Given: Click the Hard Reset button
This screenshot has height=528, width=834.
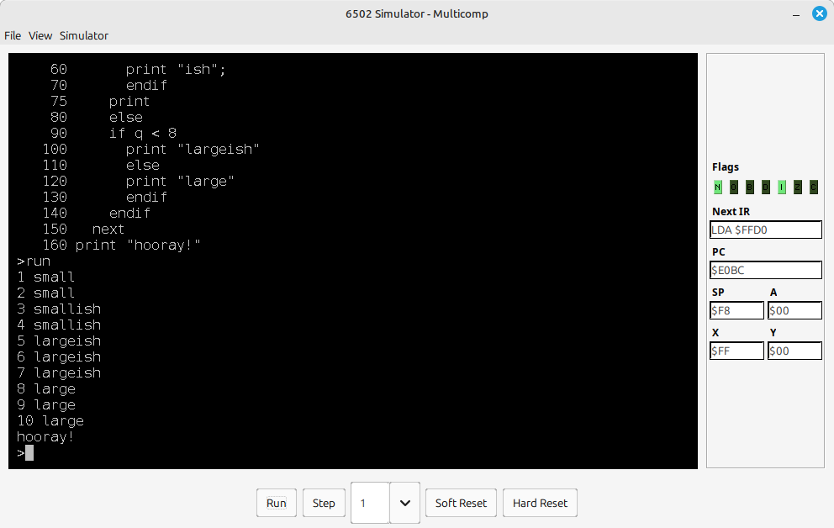Looking at the screenshot, I should pyautogui.click(x=541, y=503).
